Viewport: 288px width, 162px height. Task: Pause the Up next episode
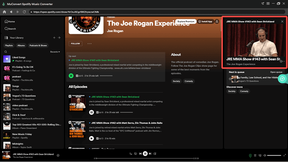[71, 76]
